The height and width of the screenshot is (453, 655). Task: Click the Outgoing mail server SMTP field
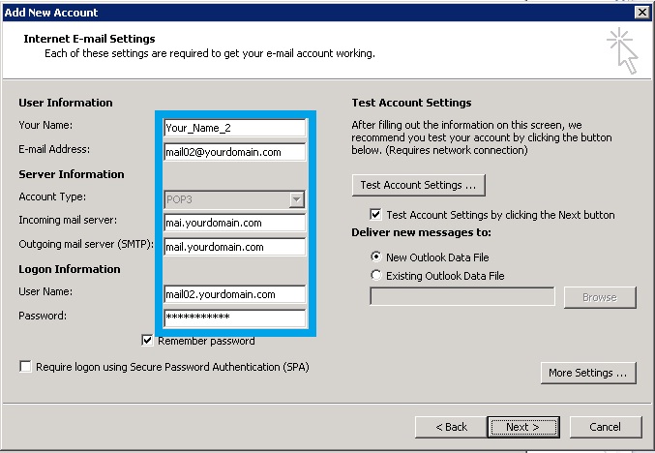point(234,247)
